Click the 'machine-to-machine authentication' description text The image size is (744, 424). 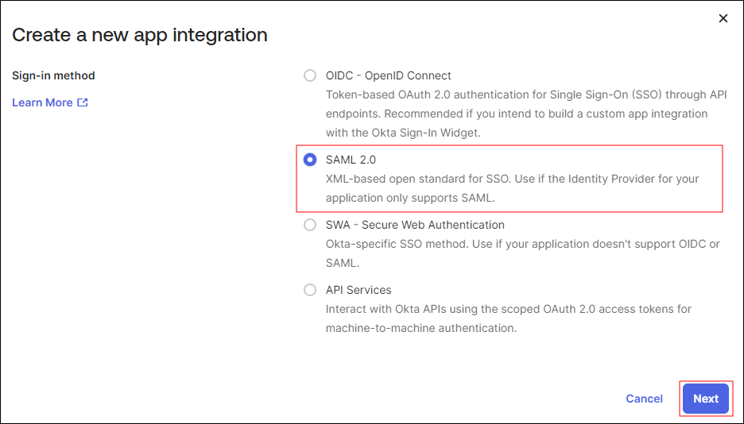click(421, 328)
